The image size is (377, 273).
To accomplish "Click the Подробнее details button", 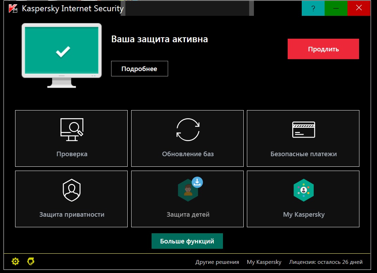I will tap(140, 69).
